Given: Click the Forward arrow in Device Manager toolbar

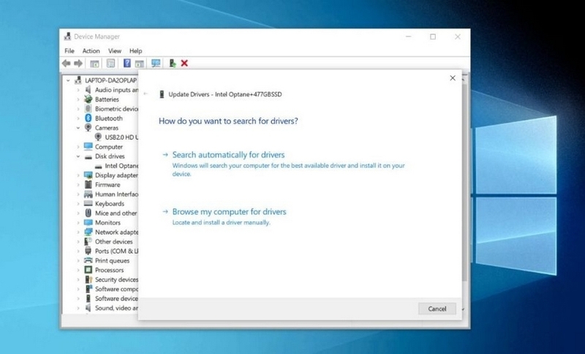Looking at the screenshot, I should pyautogui.click(x=78, y=64).
